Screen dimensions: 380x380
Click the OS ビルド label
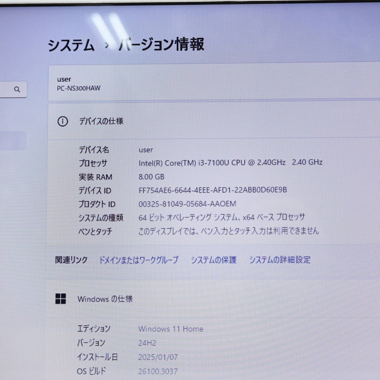[x=92, y=371]
